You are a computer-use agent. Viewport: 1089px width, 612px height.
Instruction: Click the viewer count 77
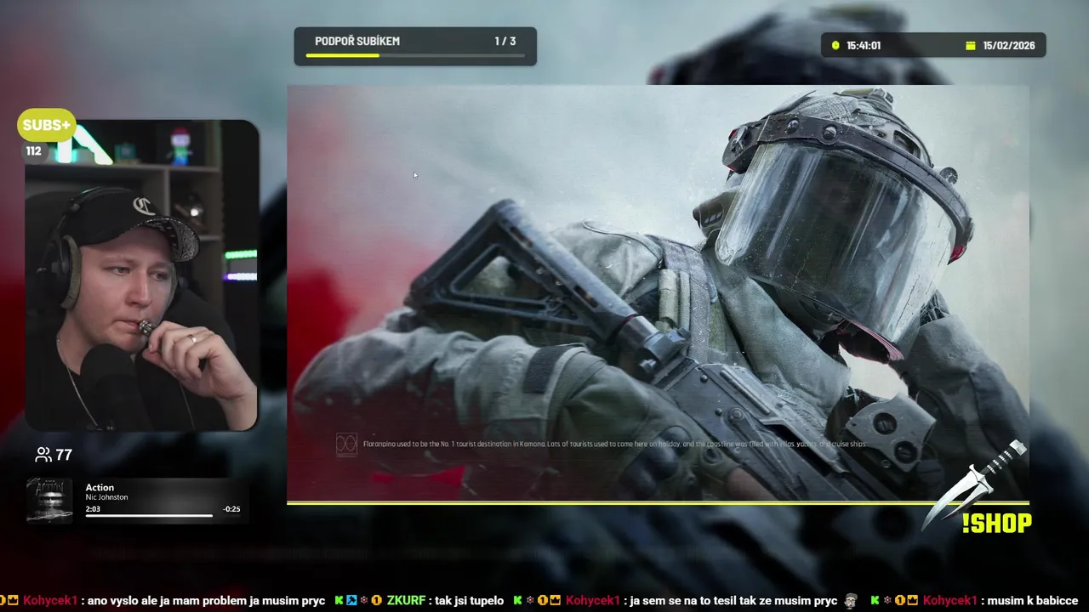tap(63, 455)
